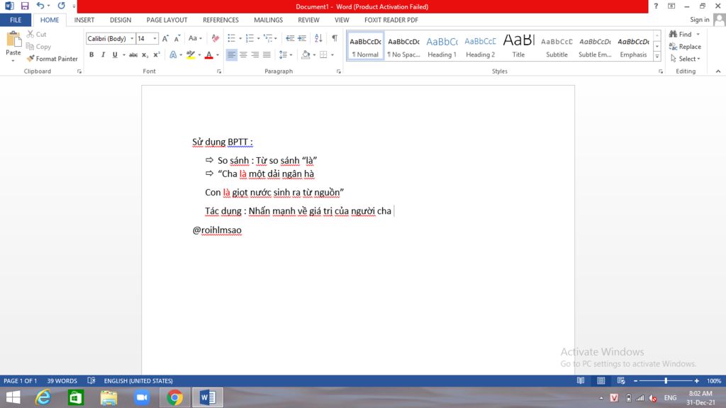Align text to the right
This screenshot has width=726, height=408.
tap(255, 55)
